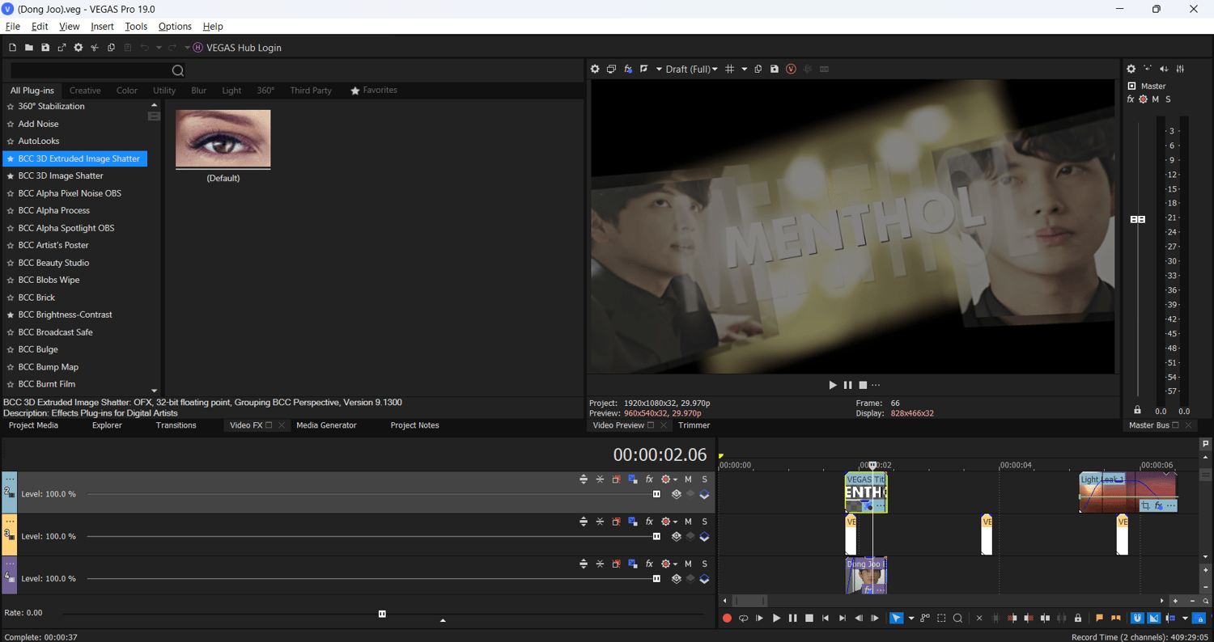The height and width of the screenshot is (642, 1214).
Task: Open the undo history dropdown arrow
Action: tap(159, 48)
